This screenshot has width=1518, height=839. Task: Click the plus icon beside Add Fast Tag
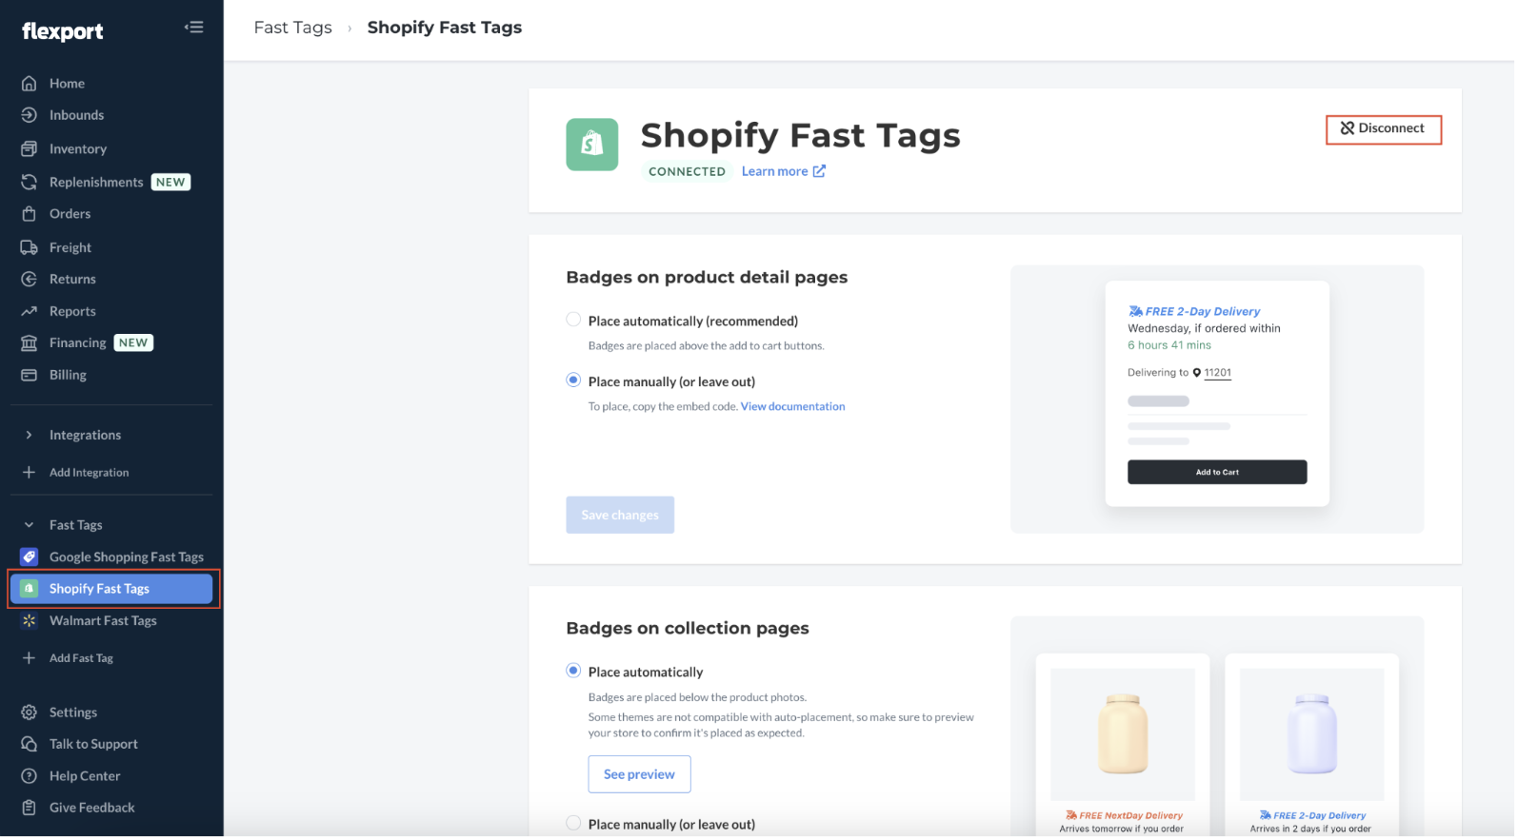pyautogui.click(x=30, y=658)
